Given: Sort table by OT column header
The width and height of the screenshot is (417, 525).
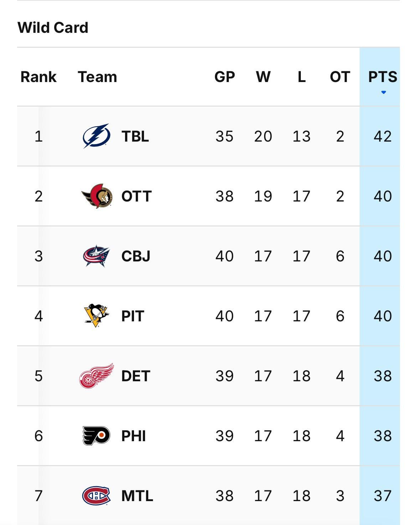Looking at the screenshot, I should 340,77.
